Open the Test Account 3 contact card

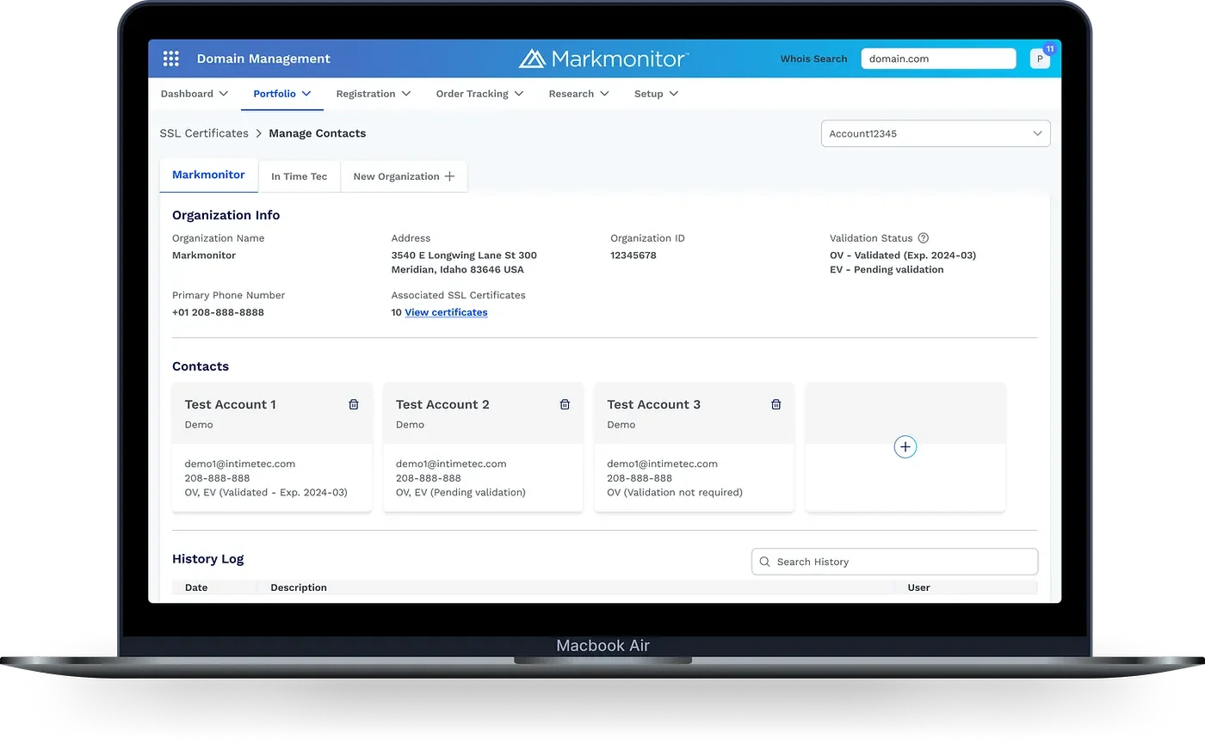694,447
